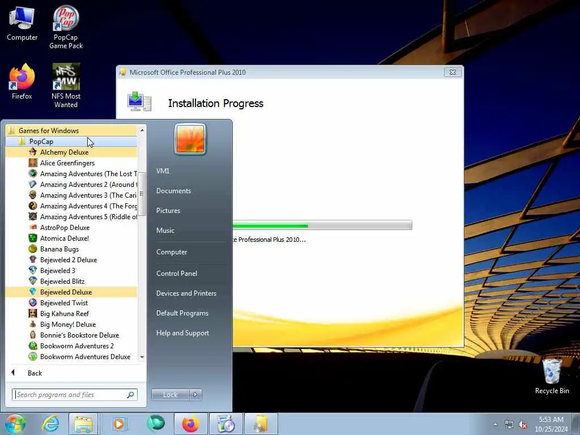Screen dimensions: 580x435
Task: Open Firefox desktop shortcut
Action: tap(22, 82)
